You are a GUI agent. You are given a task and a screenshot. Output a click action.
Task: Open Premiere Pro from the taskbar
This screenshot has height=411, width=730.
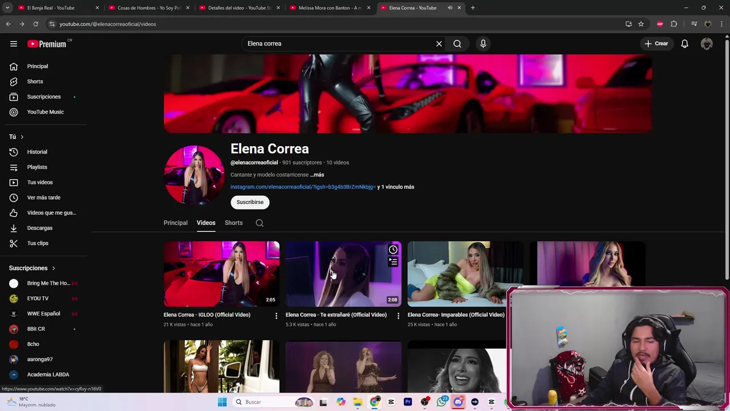(408, 402)
